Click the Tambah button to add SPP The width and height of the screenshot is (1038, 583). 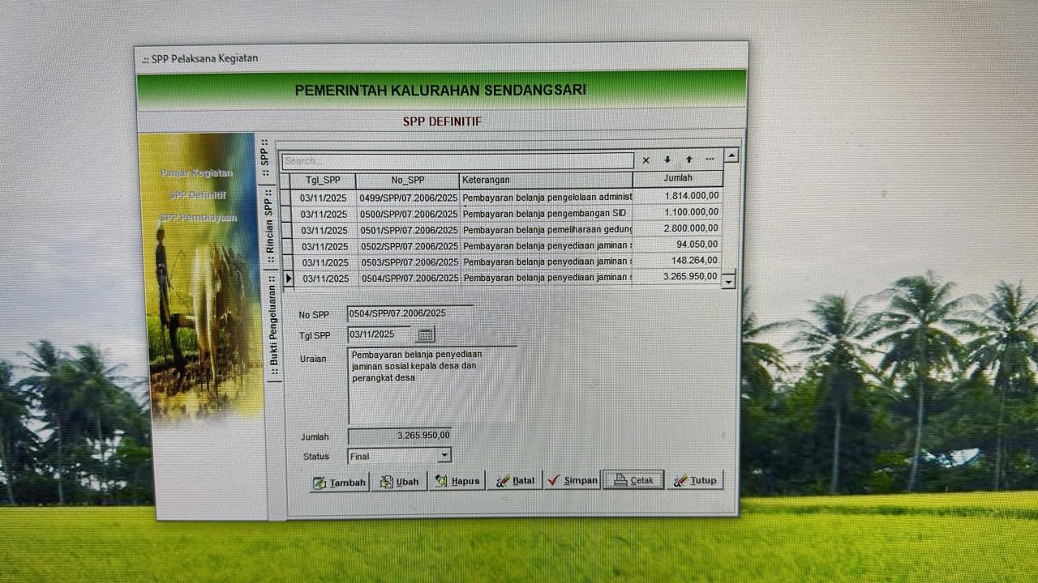340,482
